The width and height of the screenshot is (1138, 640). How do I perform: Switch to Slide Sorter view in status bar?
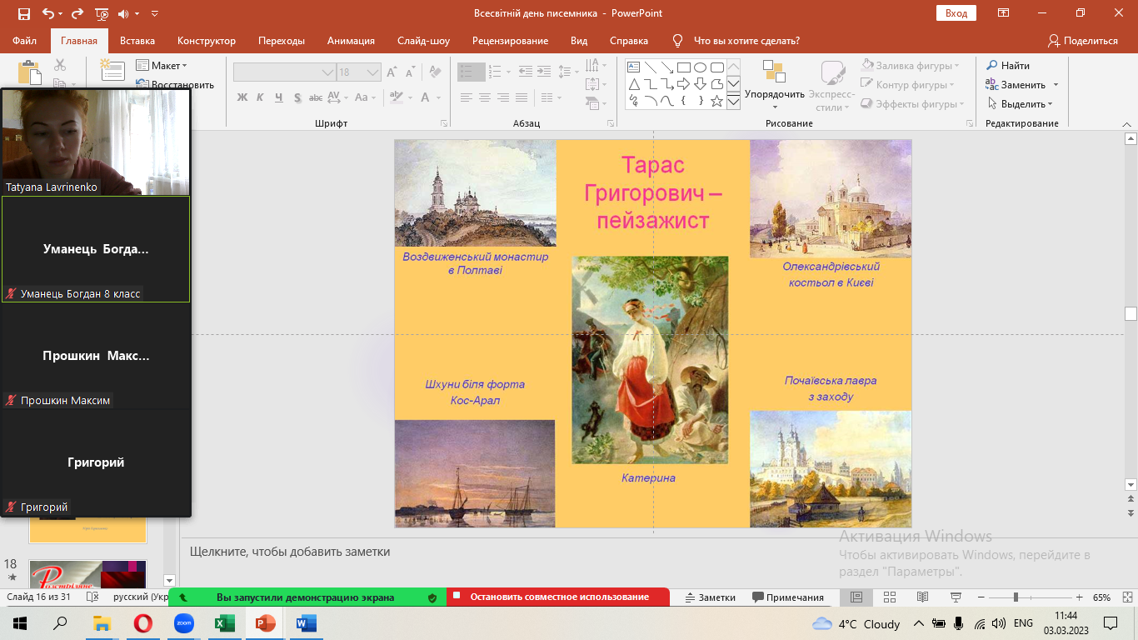(x=889, y=597)
